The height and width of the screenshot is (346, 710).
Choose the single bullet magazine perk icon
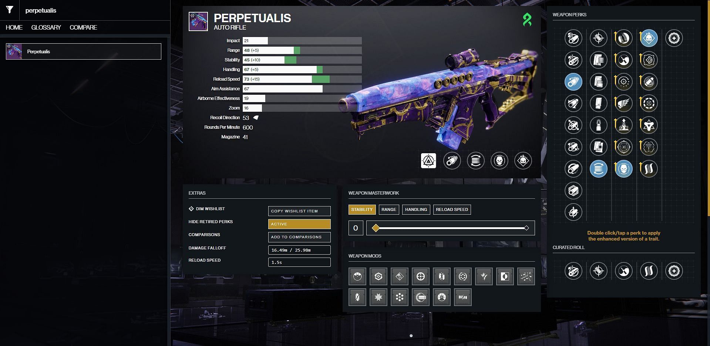[598, 125]
